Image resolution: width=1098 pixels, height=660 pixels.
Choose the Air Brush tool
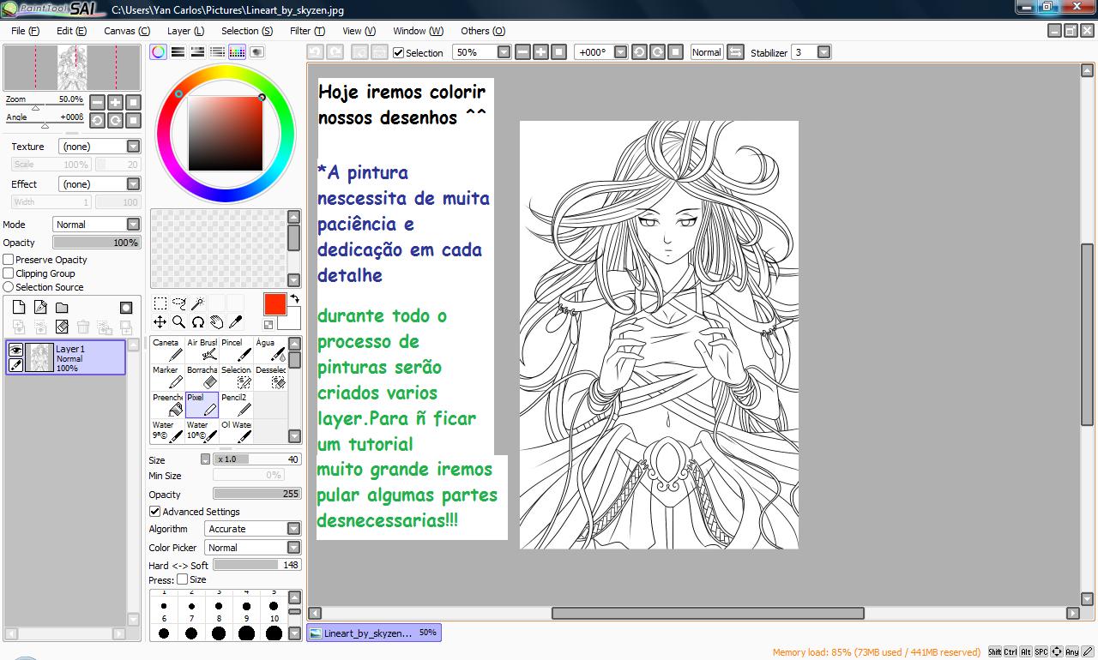(202, 350)
